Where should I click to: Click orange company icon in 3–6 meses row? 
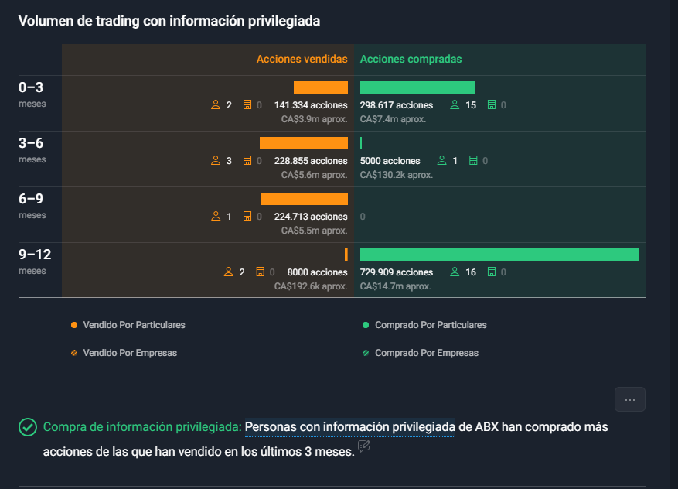(x=247, y=160)
